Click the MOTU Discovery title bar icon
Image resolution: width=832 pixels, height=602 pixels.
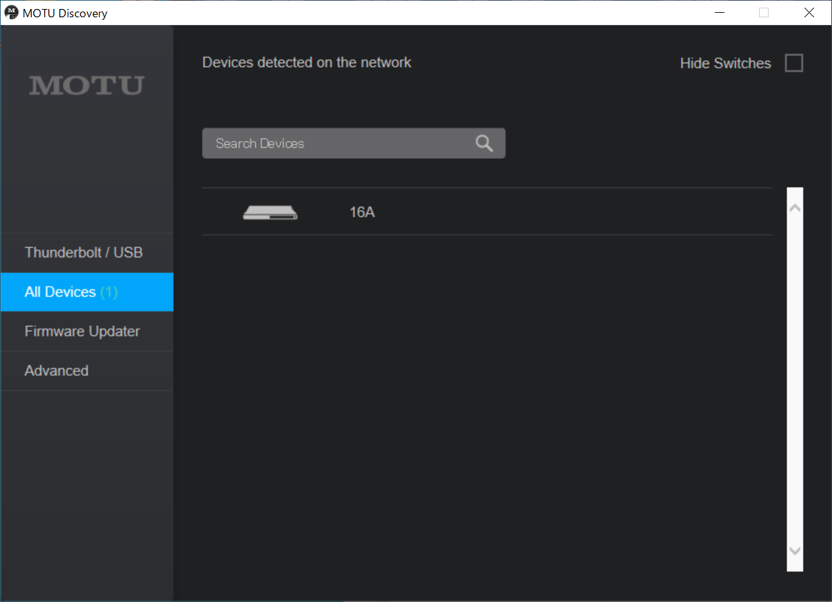pyautogui.click(x=11, y=13)
